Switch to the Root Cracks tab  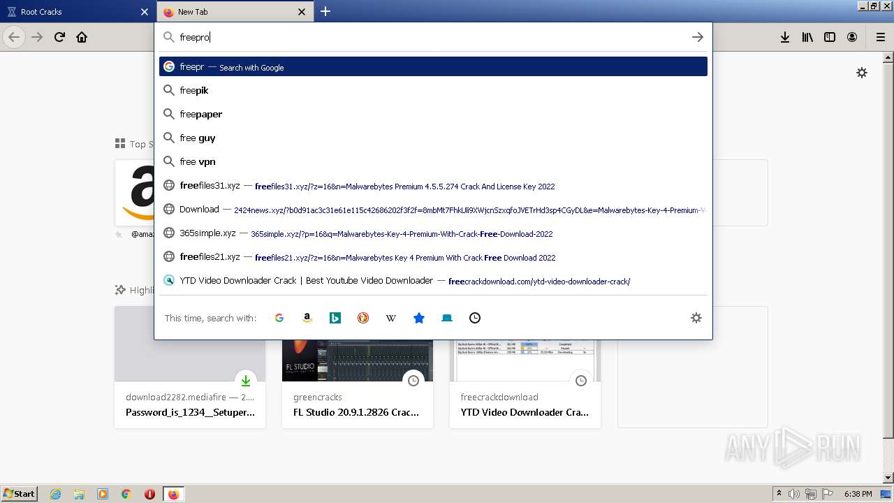pos(77,11)
